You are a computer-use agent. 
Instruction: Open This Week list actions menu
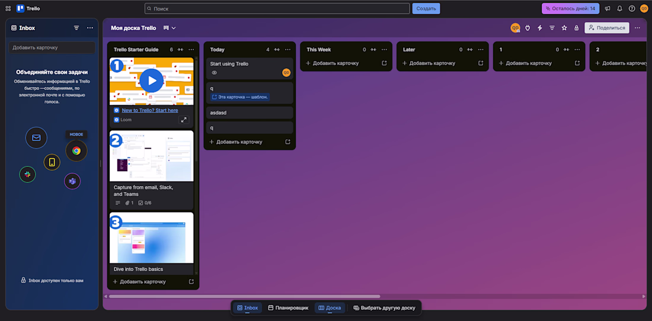[x=384, y=49]
